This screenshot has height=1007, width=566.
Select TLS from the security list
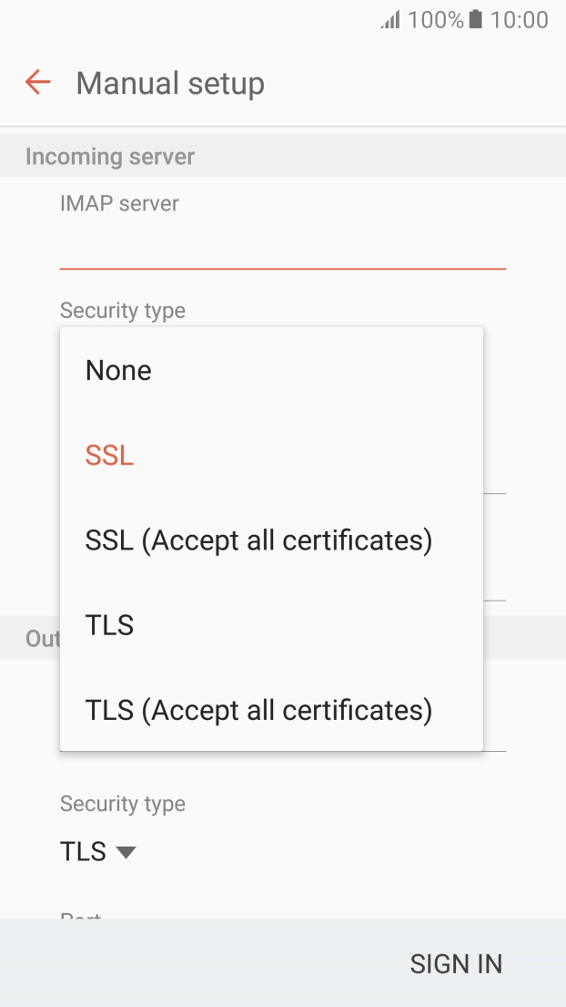109,624
